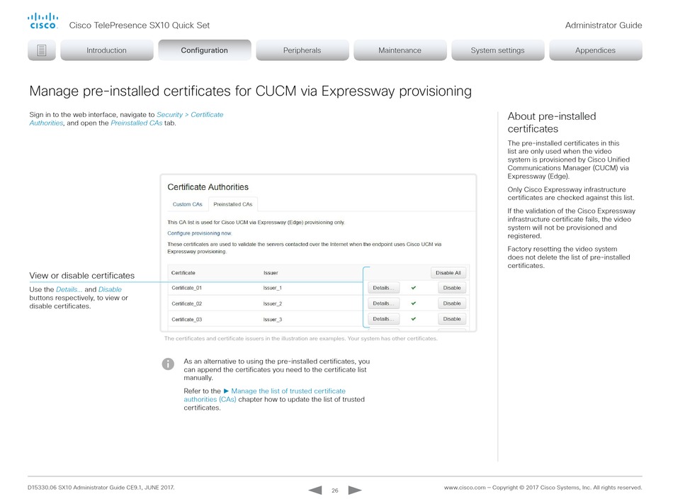Follow the Configure provisioning now link
Screen dimensions: 673x504
click(x=200, y=233)
